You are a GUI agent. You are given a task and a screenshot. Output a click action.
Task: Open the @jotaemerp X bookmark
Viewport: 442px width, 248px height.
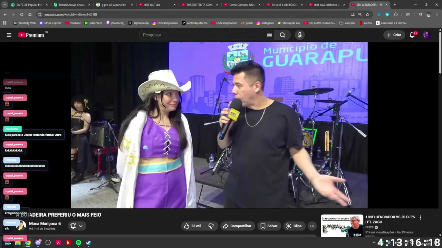coord(138,23)
